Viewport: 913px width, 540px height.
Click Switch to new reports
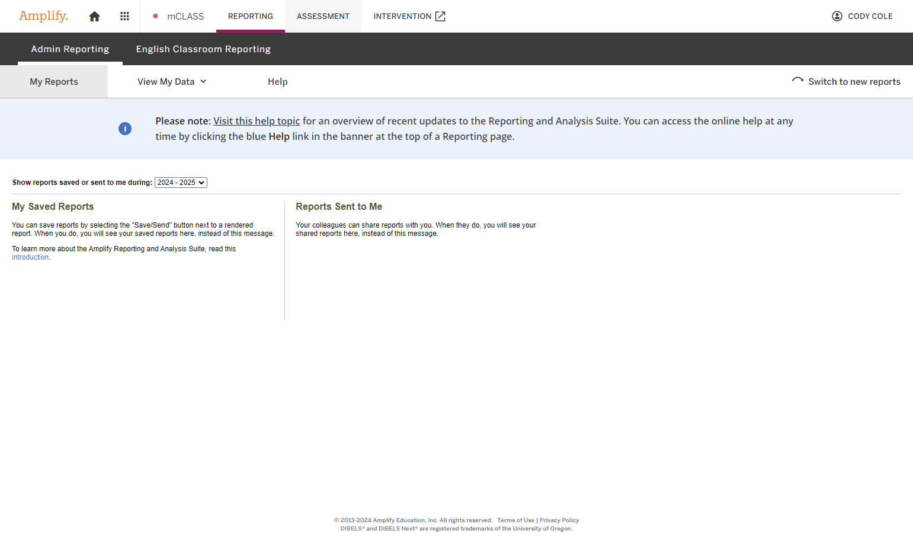pos(854,82)
